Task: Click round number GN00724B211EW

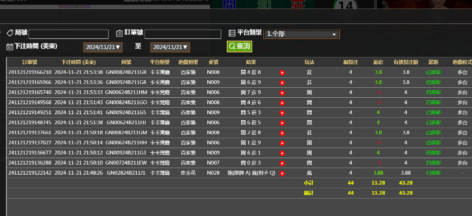Action: 126,163
